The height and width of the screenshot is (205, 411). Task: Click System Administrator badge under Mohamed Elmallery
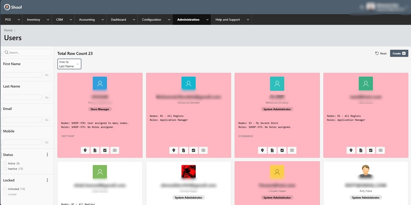277,109
